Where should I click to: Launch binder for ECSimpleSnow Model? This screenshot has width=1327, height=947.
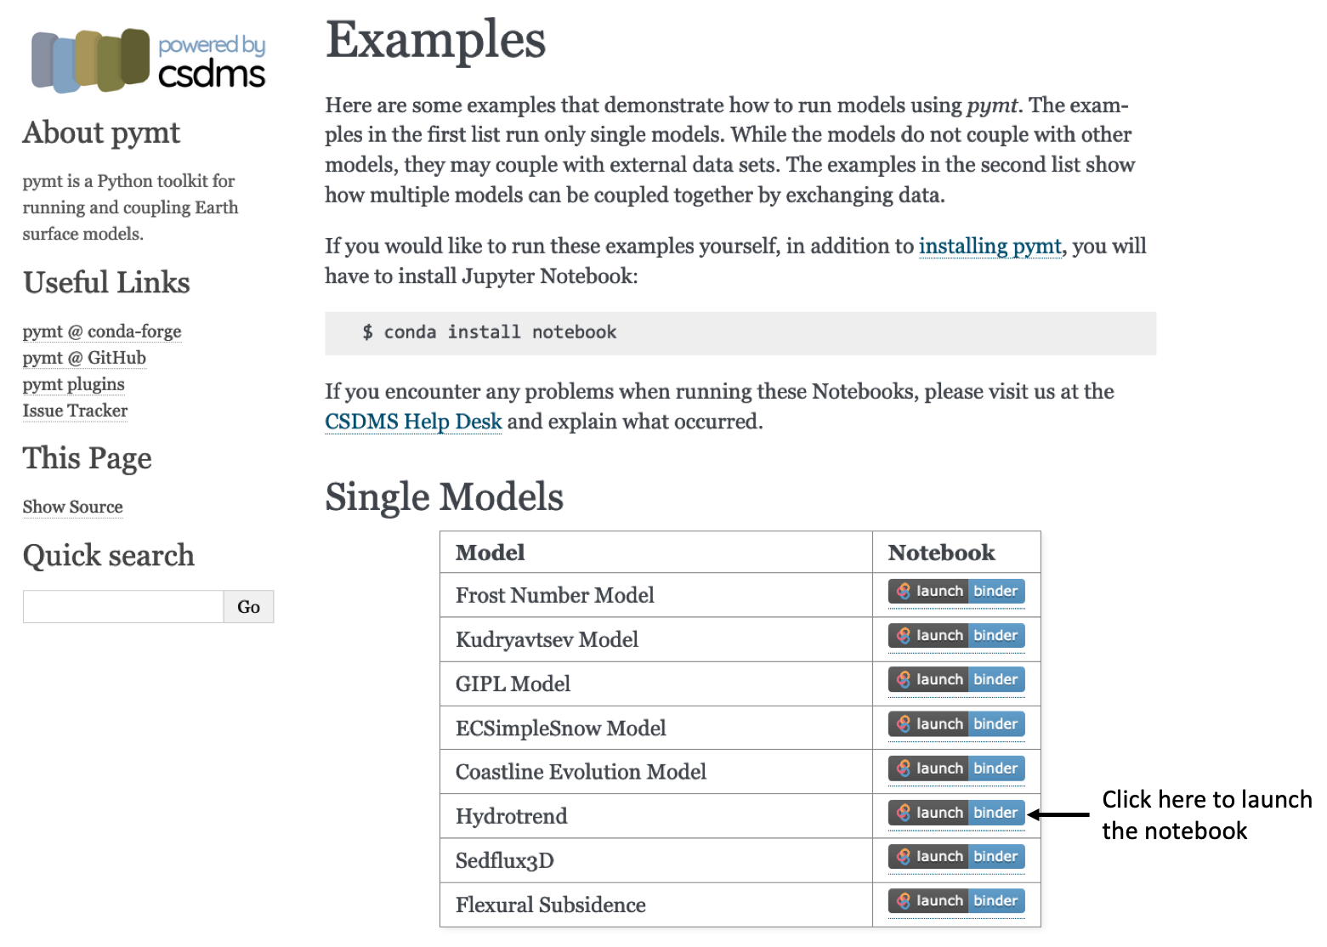[956, 723]
